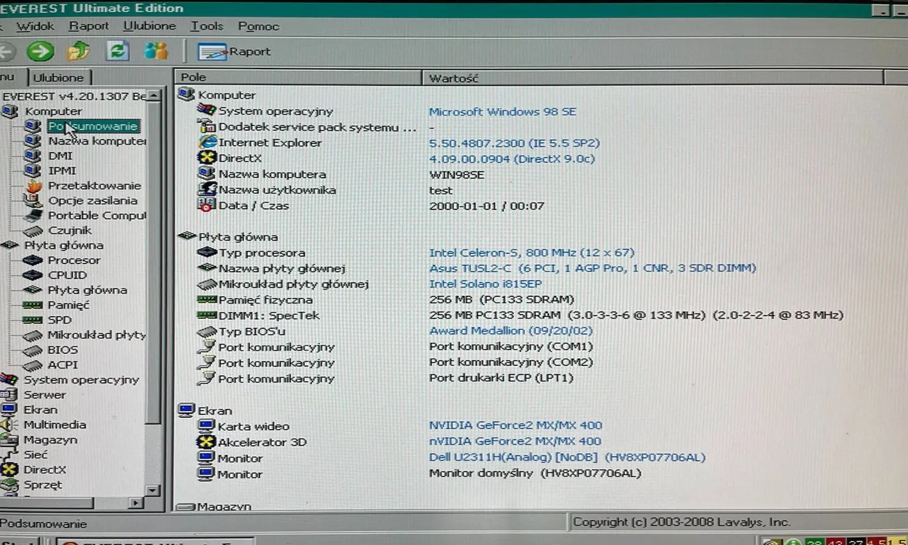Click the CPUID chip icon in tree
The width and height of the screenshot is (908, 545).
point(33,275)
